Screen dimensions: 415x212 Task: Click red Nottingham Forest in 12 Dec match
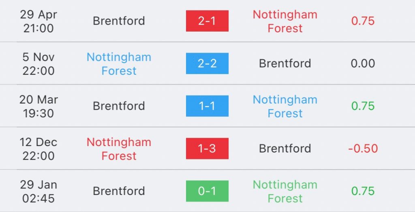(x=119, y=148)
